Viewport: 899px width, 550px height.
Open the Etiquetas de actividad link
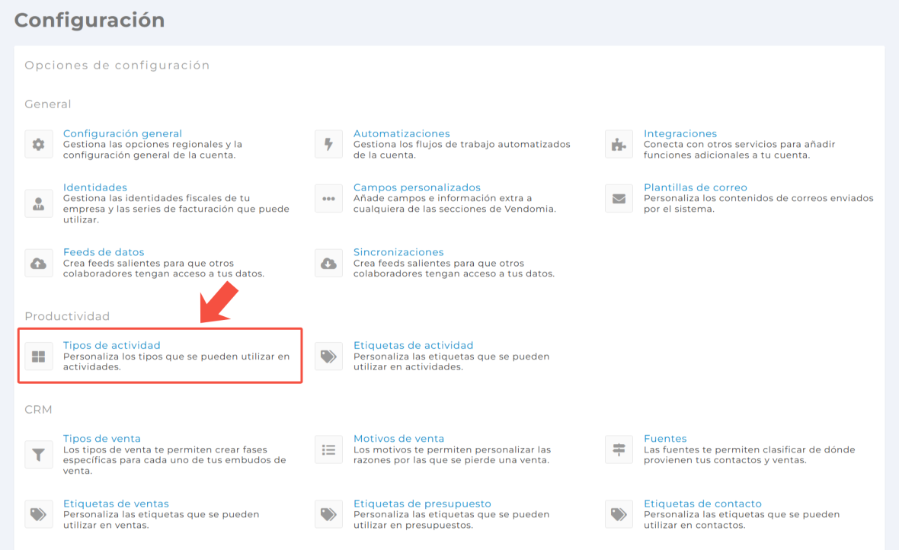point(413,345)
